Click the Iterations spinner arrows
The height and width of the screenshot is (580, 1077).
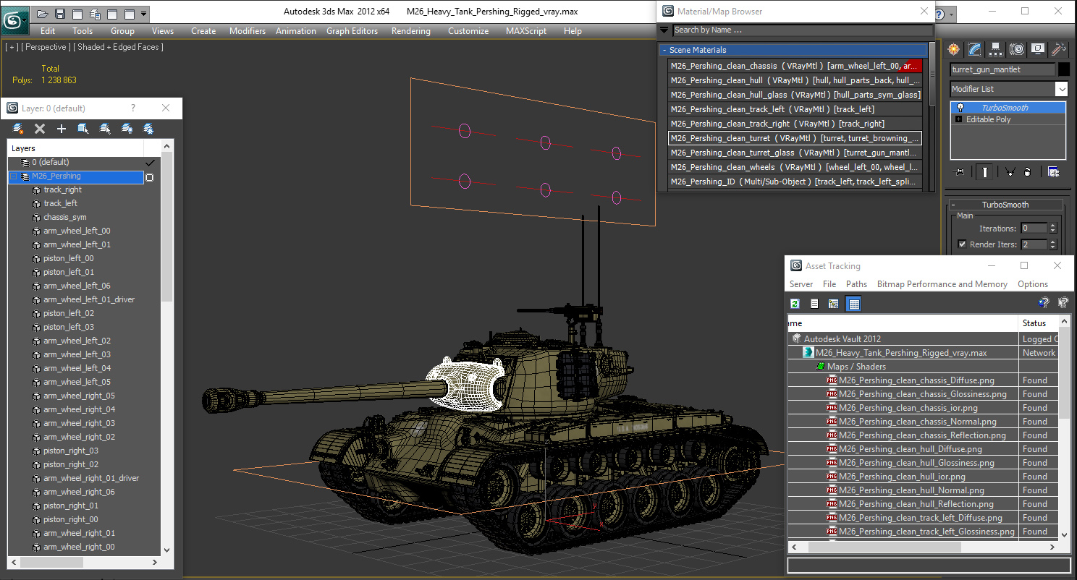point(1052,229)
